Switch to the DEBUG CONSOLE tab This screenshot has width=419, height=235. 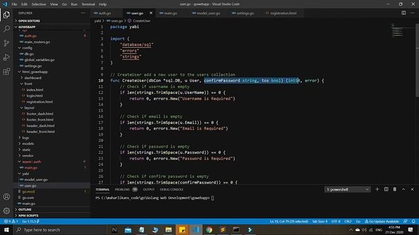[172, 189]
